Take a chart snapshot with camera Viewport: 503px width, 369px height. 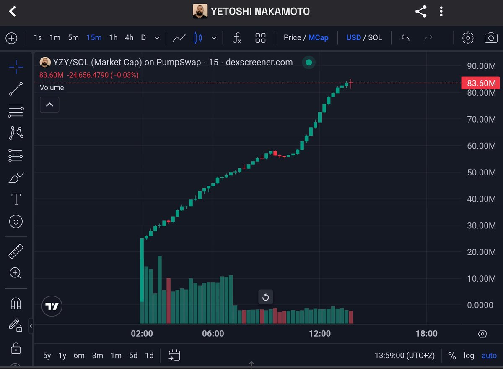click(x=491, y=38)
